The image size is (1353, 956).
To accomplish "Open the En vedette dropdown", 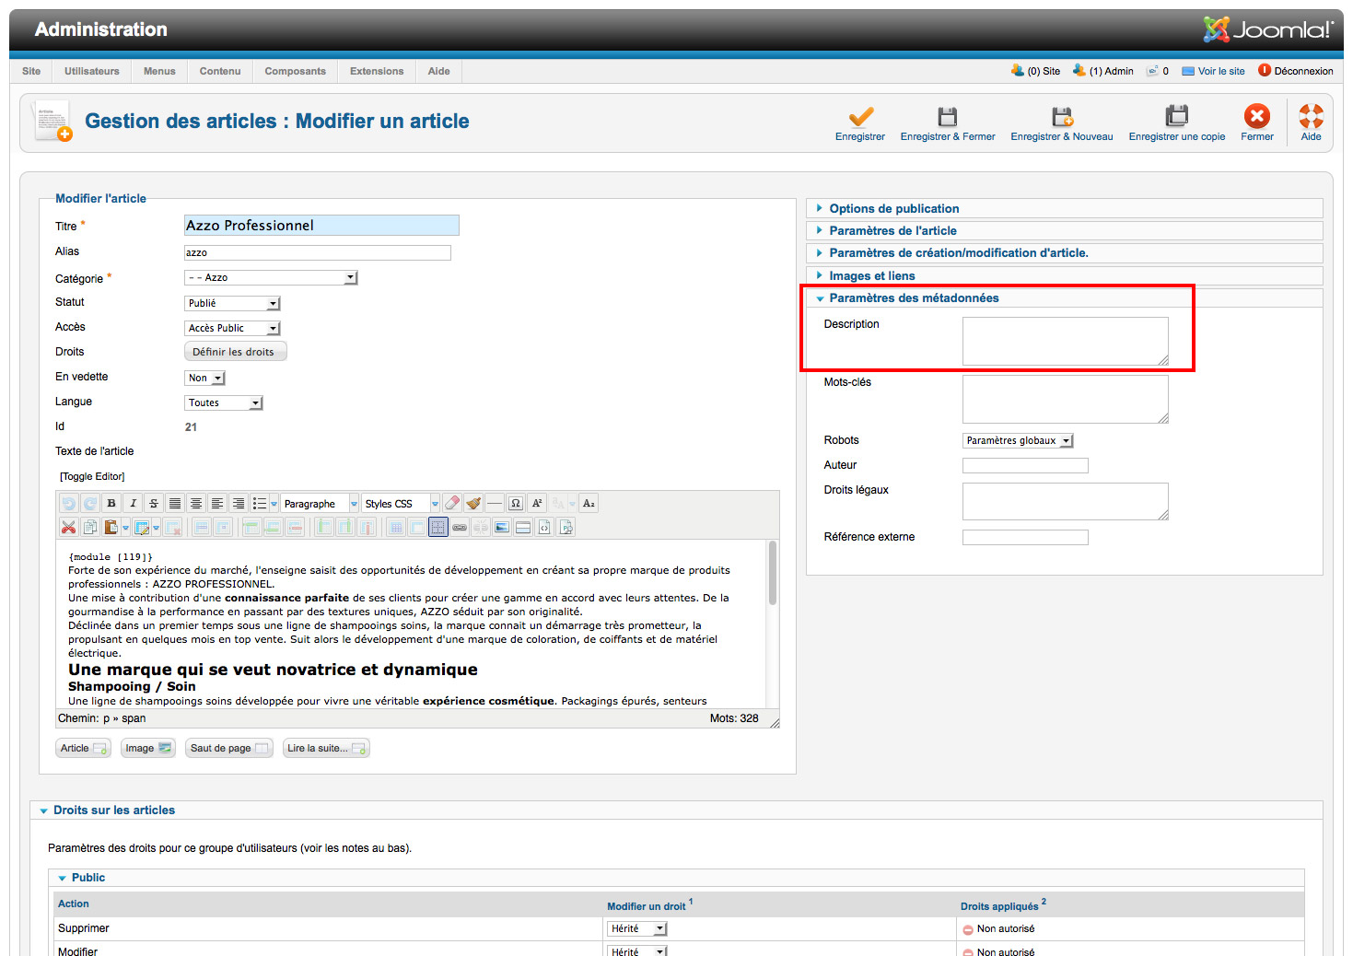I will click(204, 378).
